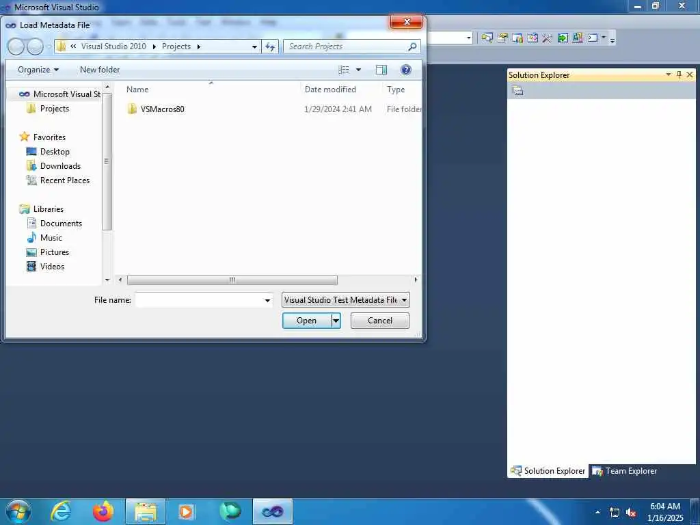The height and width of the screenshot is (525, 700).
Task: Click the Back navigation button in dialog
Action: pos(16,46)
